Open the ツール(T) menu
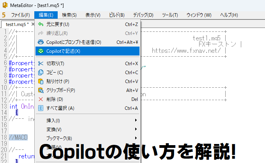The width and height of the screenshot is (265, 163). point(170,15)
